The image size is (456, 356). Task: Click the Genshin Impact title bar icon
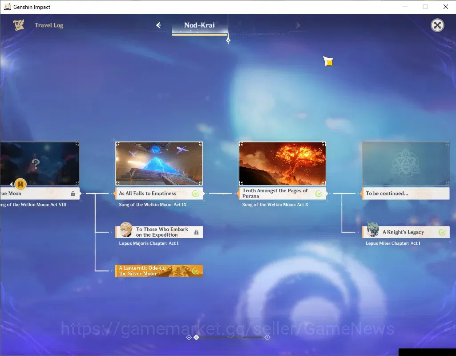point(7,7)
